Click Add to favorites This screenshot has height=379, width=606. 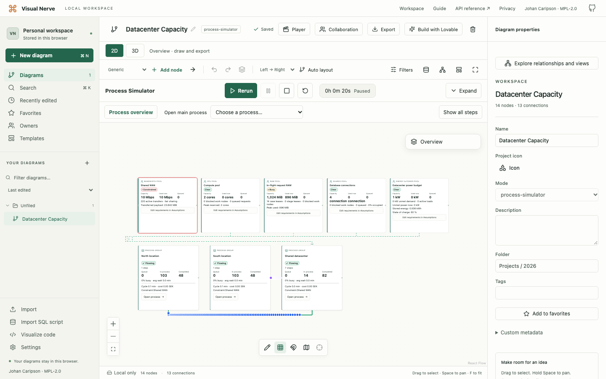[547, 314]
